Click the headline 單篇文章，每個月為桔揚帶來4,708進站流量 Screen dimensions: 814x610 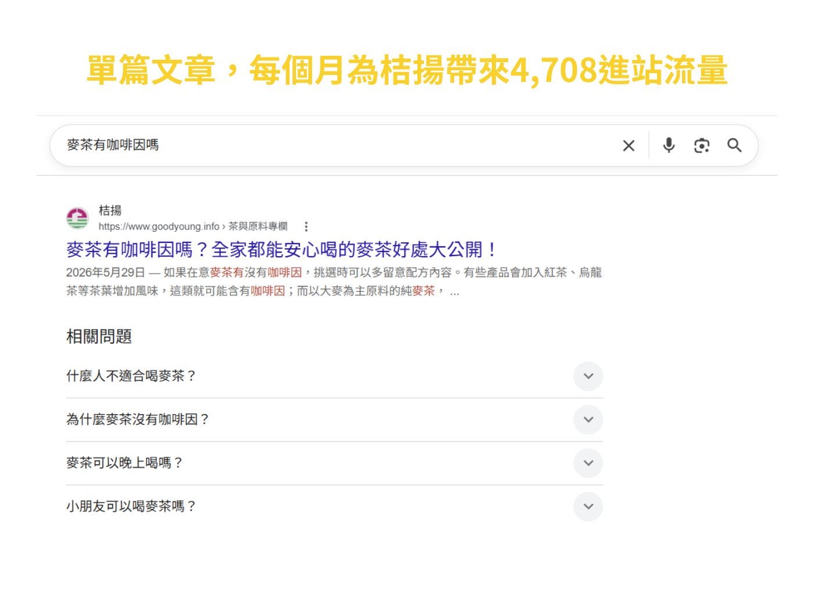[407, 70]
